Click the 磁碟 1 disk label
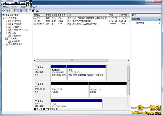Screen dimensions: 163x116 tap(40, 84)
